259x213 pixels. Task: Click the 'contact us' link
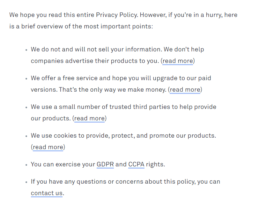point(47,193)
